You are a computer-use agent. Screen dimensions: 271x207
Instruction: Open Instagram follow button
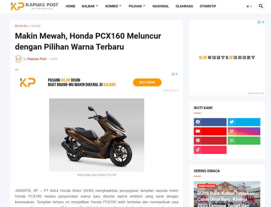point(244,131)
